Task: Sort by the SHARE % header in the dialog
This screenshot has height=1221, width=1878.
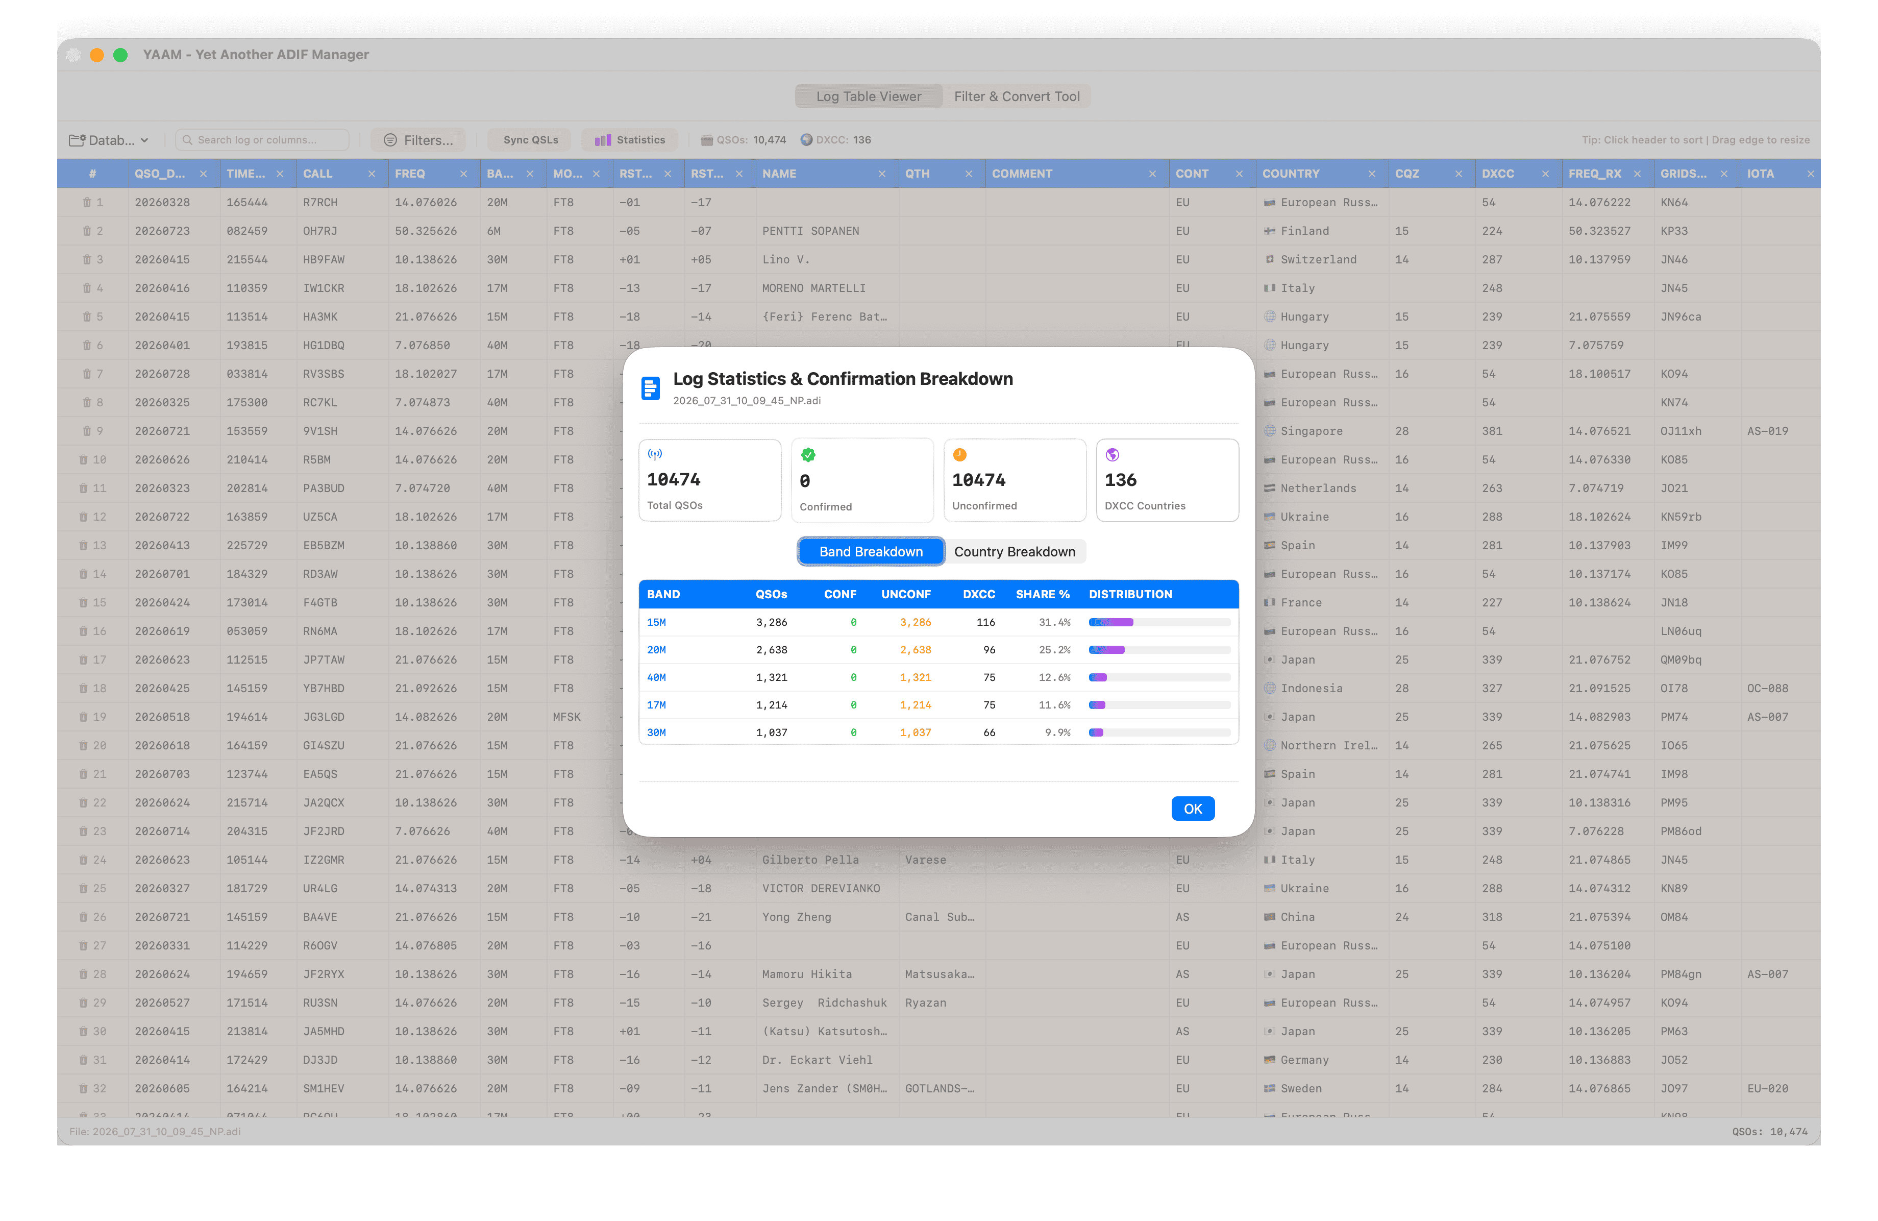Action: click(1043, 594)
